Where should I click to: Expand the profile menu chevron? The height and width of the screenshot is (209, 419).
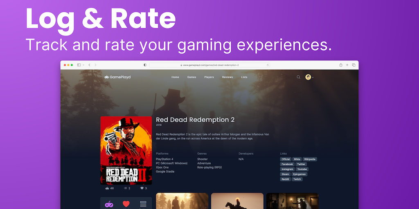[x=313, y=77]
